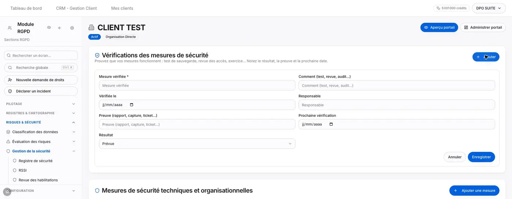Viewport: 512px width, 199px height.
Task: Go to Tableau de bord
Action: (26, 8)
